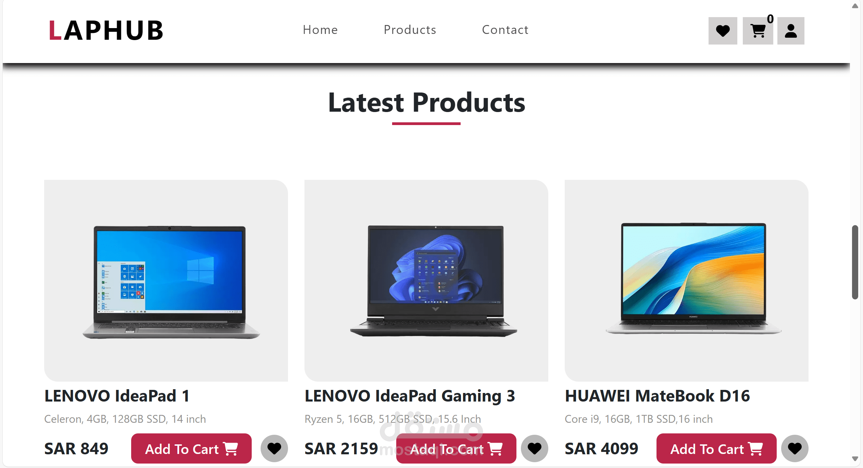Add LENOVO IdeaPad Gaming 3 to cart
The height and width of the screenshot is (468, 863).
[x=456, y=448]
